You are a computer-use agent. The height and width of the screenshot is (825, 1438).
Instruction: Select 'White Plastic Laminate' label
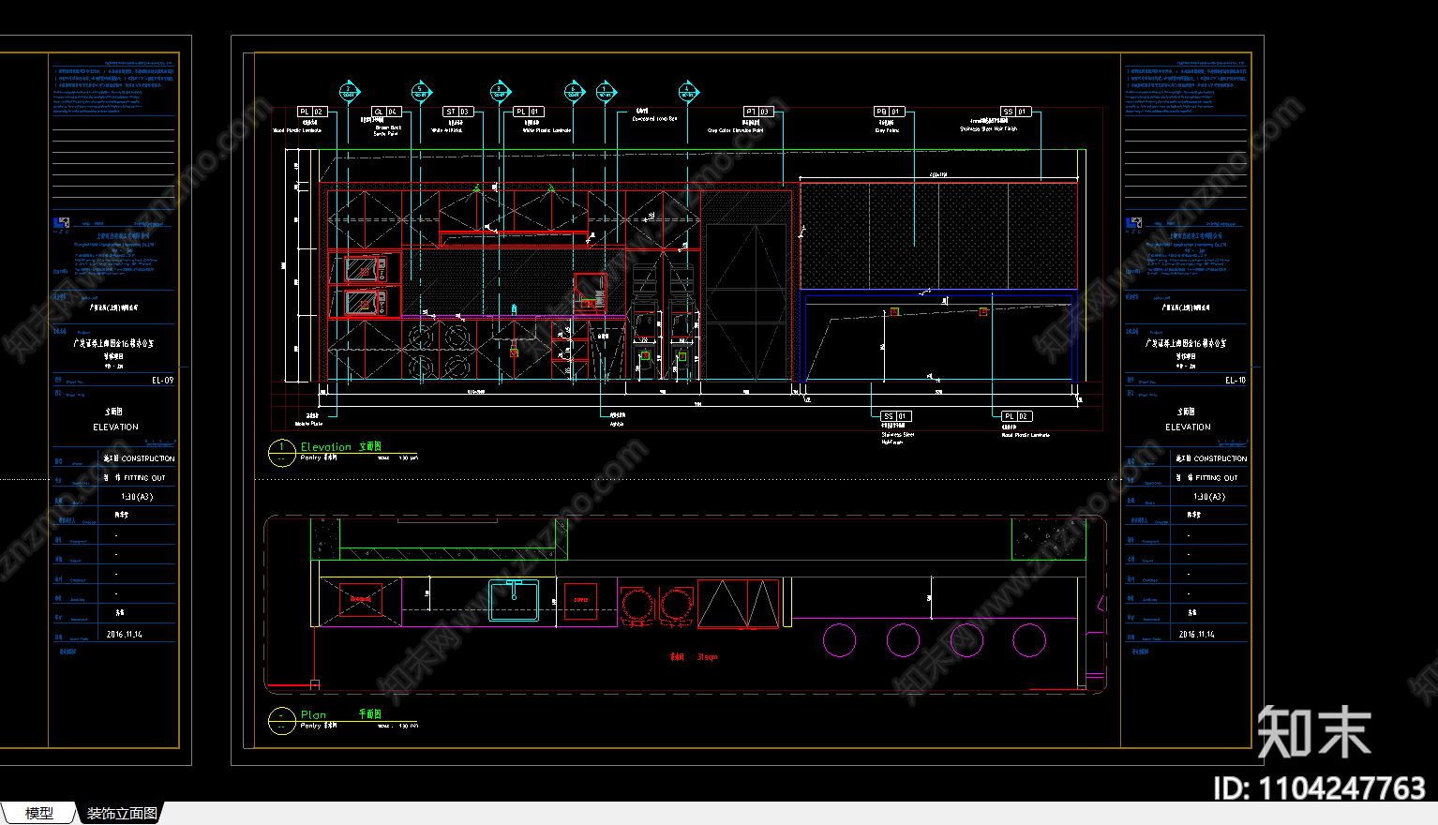point(547,130)
